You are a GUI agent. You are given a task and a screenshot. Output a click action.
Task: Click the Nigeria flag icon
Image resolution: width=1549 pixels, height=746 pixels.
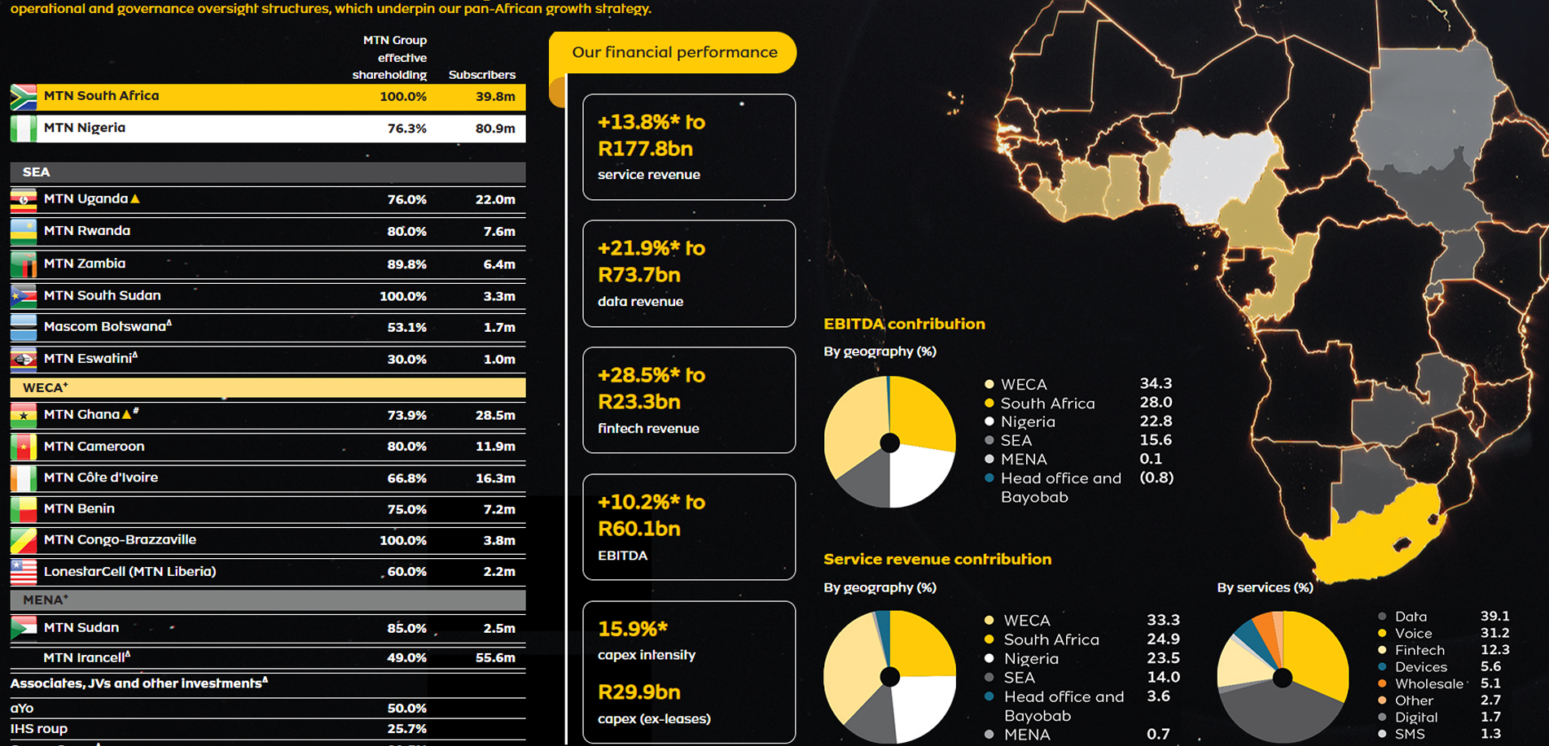coord(24,129)
